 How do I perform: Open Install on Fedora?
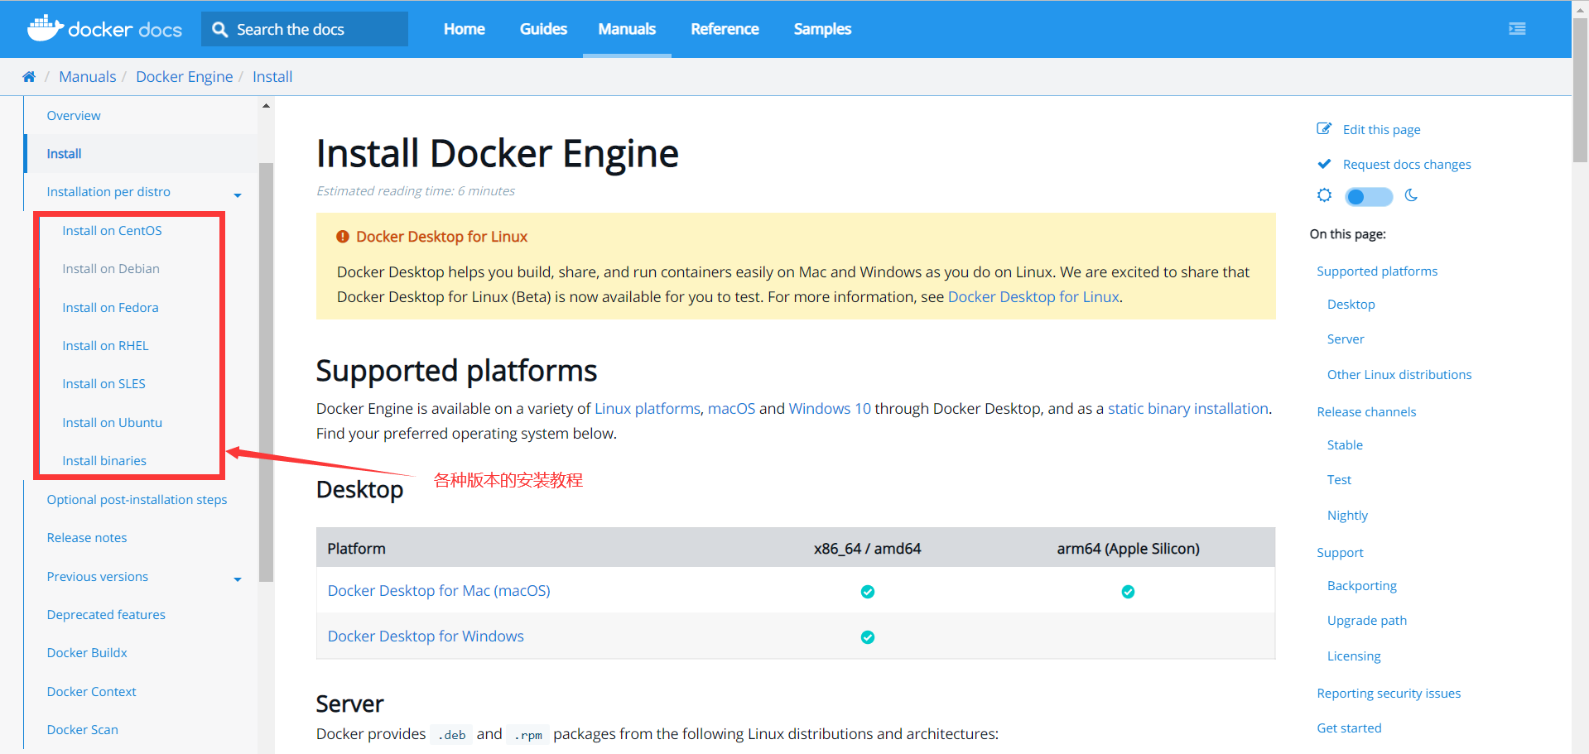pos(110,308)
